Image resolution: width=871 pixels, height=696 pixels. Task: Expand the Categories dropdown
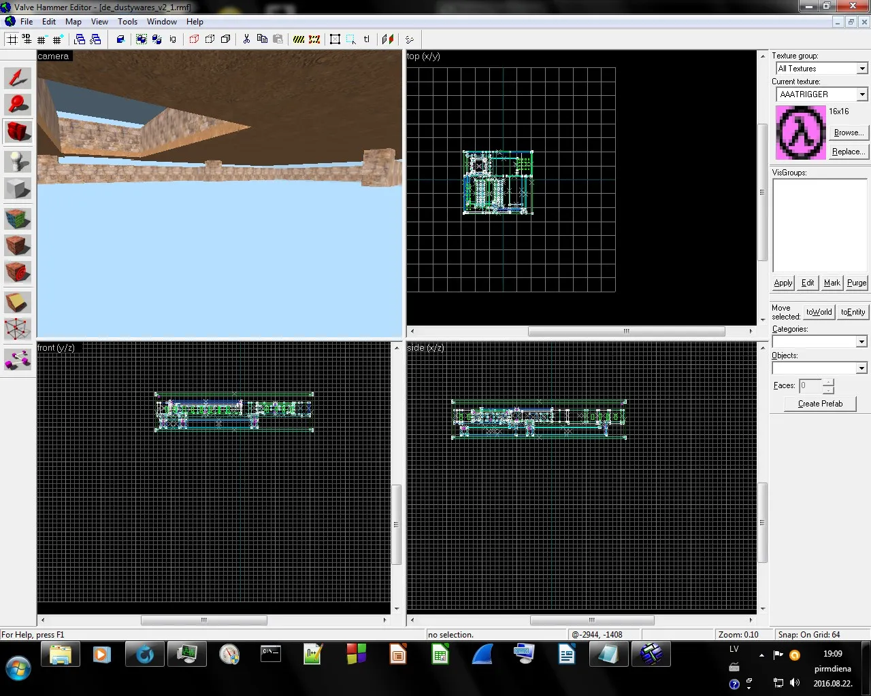[x=861, y=342]
